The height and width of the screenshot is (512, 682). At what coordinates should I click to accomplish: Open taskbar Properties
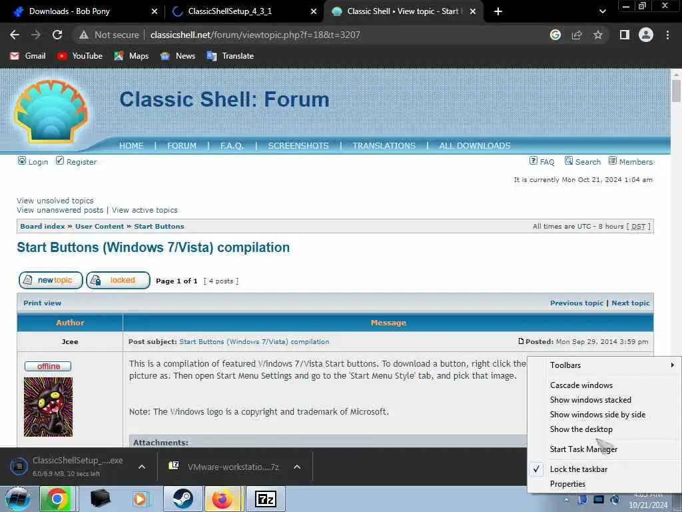[x=567, y=484]
